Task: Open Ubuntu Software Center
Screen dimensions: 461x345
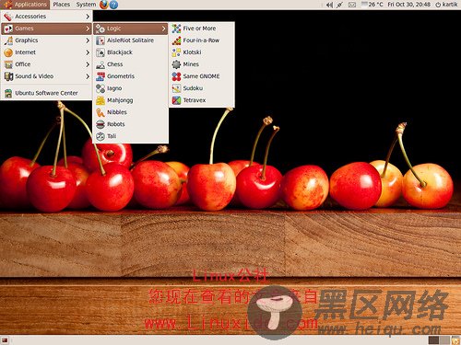Action: point(46,93)
